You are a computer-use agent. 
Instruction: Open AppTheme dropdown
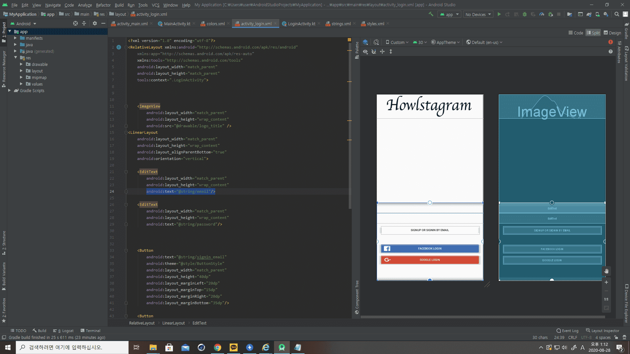[446, 42]
